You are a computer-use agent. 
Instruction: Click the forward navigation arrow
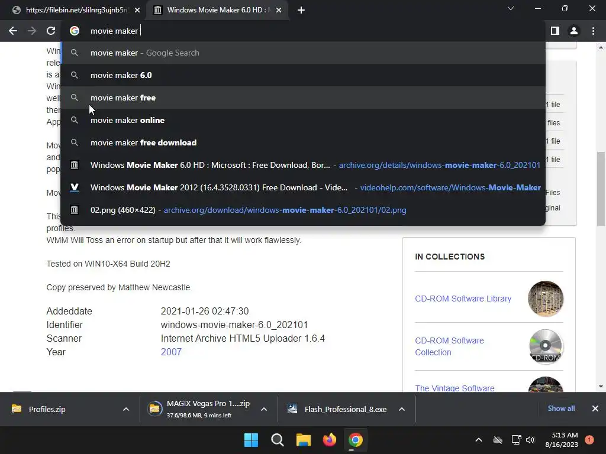(32, 31)
